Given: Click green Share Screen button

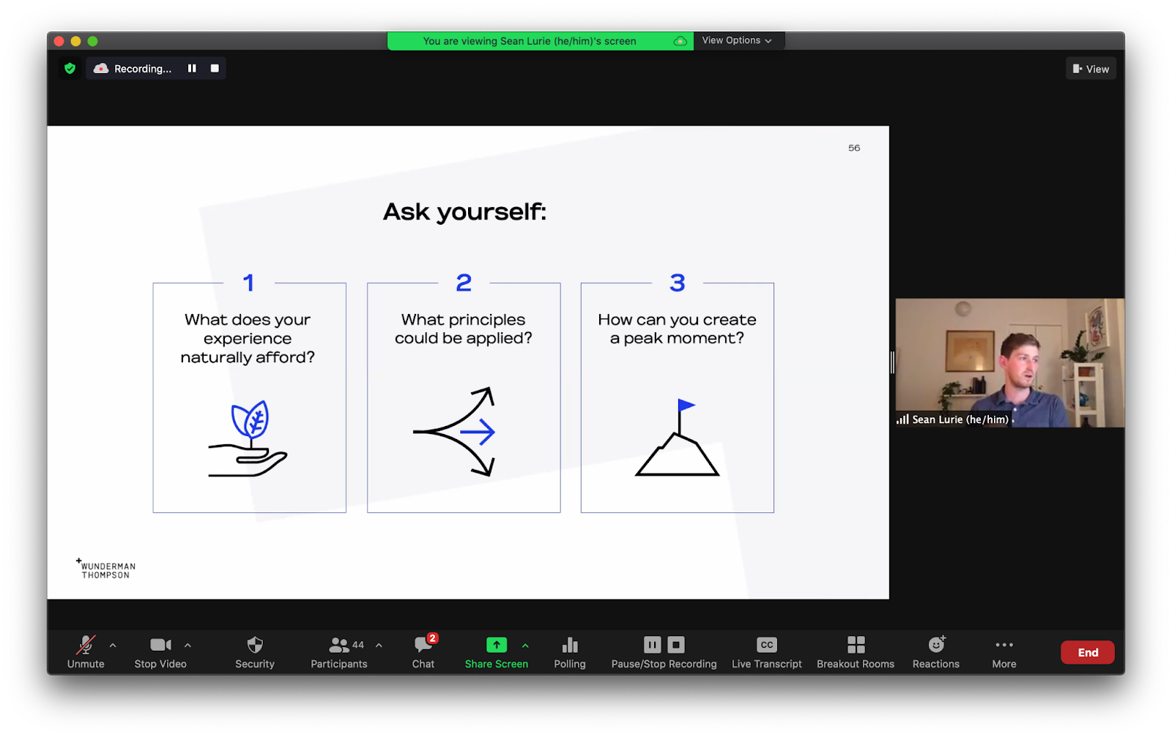Looking at the screenshot, I should tap(497, 651).
